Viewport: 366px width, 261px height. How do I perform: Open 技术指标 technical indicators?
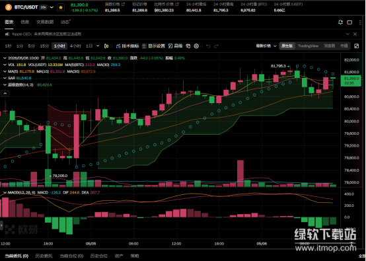tap(128, 46)
